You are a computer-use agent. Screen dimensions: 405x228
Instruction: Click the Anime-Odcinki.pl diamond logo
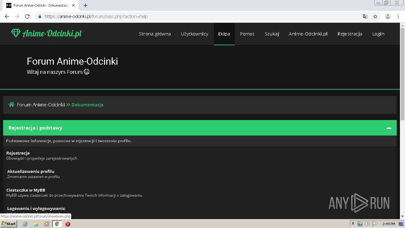coord(46,33)
